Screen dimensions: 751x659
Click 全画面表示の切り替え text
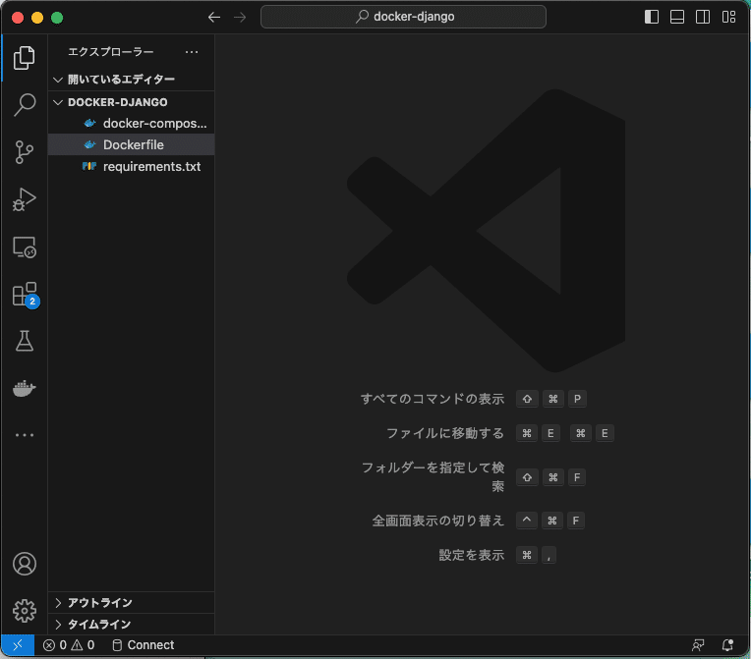(x=438, y=521)
